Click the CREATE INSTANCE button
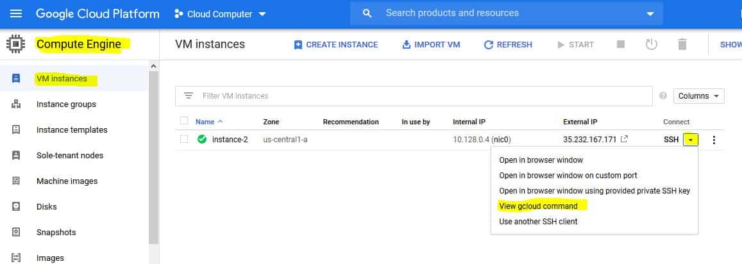This screenshot has height=264, width=742. coord(336,44)
